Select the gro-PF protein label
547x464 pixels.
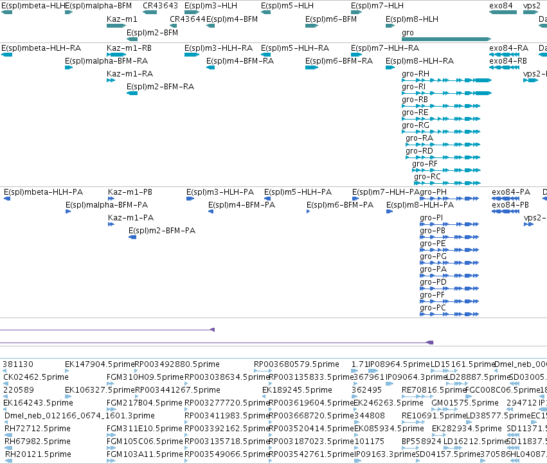click(432, 295)
